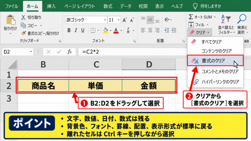Screen dimensions: 251x141
Task: Expand font color dropdown arrow
Action: (121, 31)
